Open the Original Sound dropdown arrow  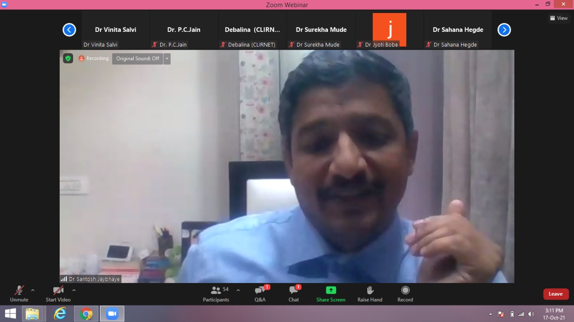(167, 59)
